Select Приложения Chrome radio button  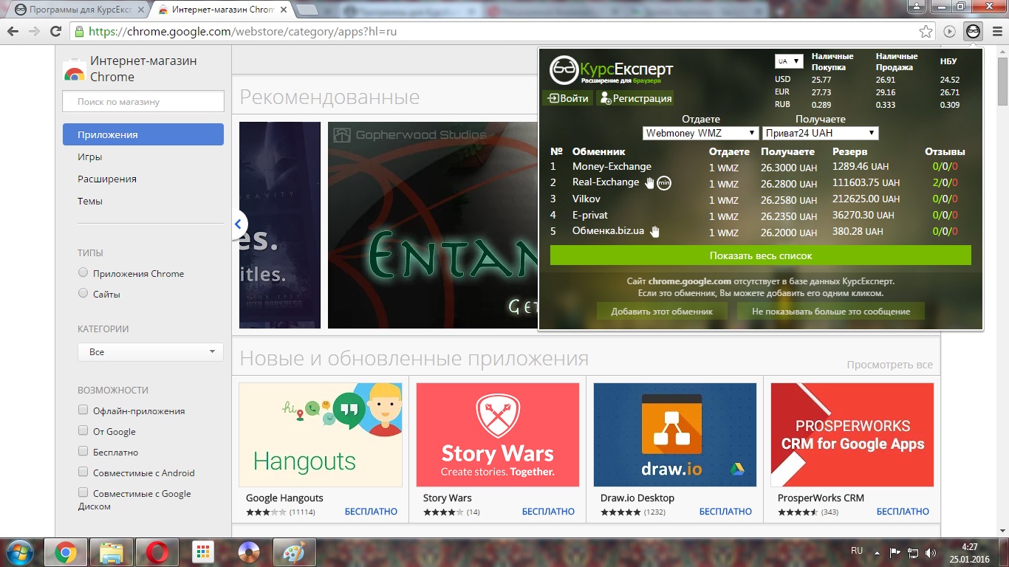coord(83,273)
